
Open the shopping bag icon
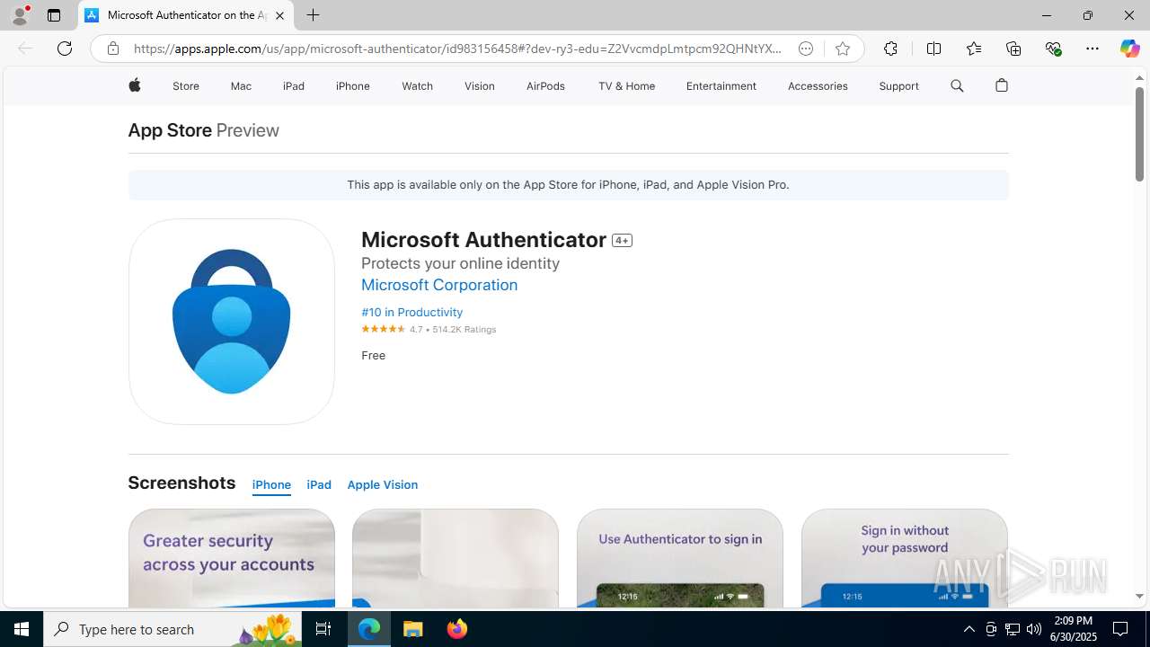[1002, 85]
